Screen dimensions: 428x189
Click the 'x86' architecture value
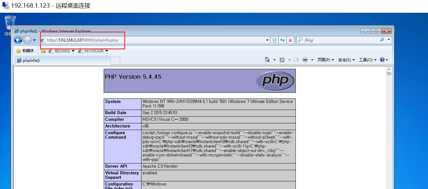point(146,126)
